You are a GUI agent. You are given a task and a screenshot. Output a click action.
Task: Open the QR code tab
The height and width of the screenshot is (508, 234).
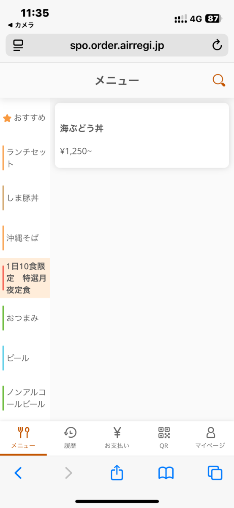(164, 438)
